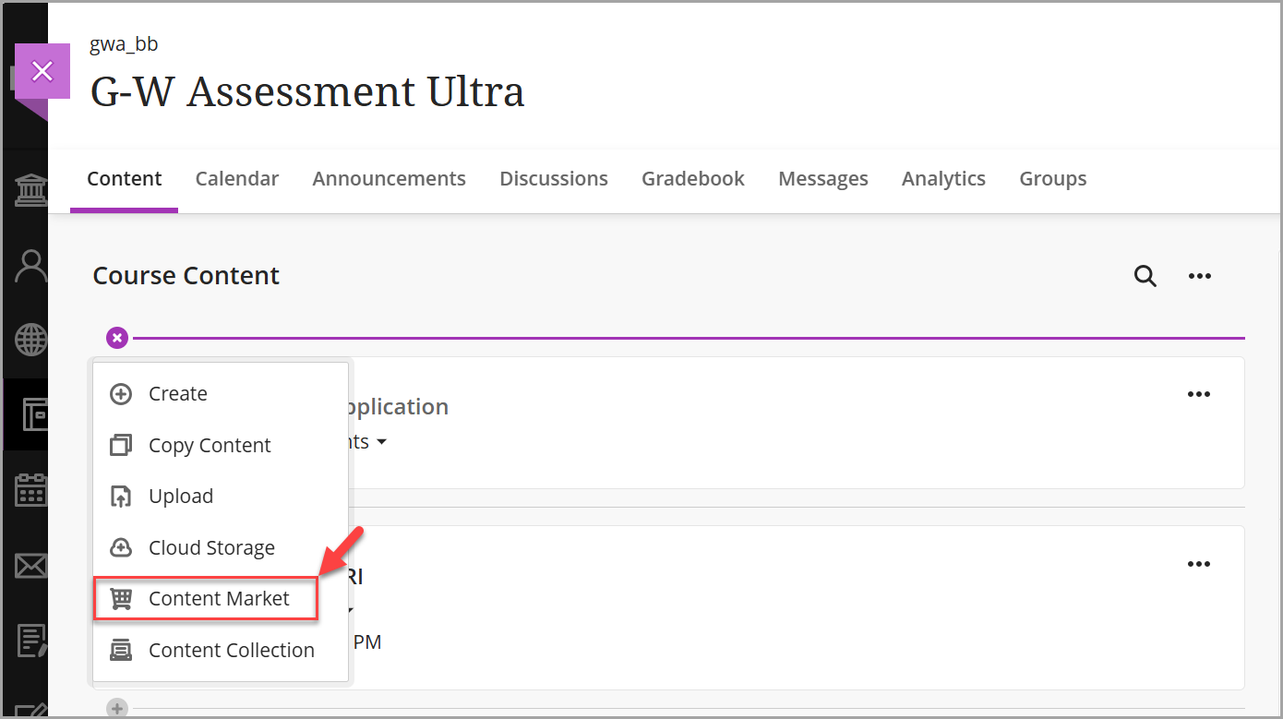Close the course panel with purple X
Image resolution: width=1283 pixels, height=719 pixels.
click(x=42, y=71)
